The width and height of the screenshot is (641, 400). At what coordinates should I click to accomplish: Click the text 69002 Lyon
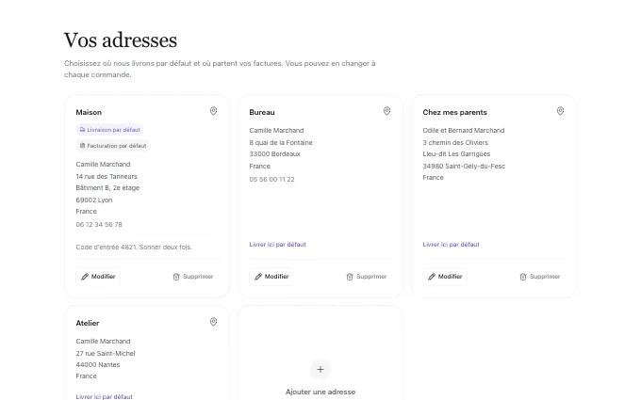tap(94, 200)
